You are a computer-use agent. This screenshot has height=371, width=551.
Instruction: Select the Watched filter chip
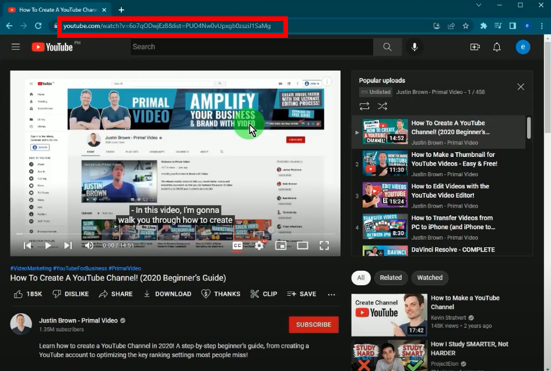click(x=430, y=278)
